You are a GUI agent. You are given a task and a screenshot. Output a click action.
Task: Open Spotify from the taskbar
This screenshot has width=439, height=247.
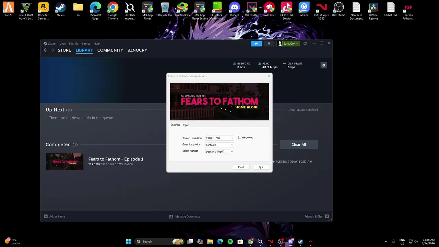(230, 242)
